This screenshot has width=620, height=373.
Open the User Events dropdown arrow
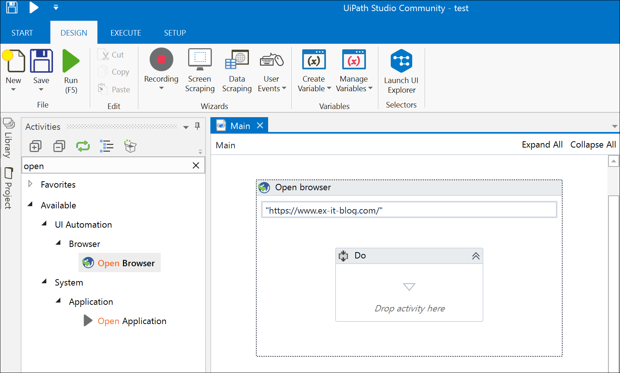[x=284, y=88]
